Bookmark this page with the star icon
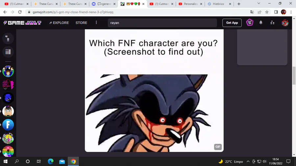This screenshot has height=166, width=296. click(267, 12)
